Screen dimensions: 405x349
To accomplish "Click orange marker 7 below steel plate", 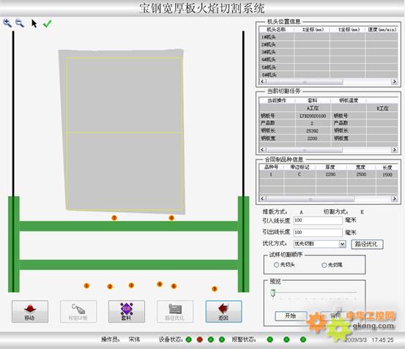I will tap(114, 218).
